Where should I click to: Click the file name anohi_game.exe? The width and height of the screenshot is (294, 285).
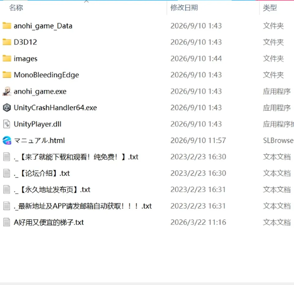(x=40, y=92)
